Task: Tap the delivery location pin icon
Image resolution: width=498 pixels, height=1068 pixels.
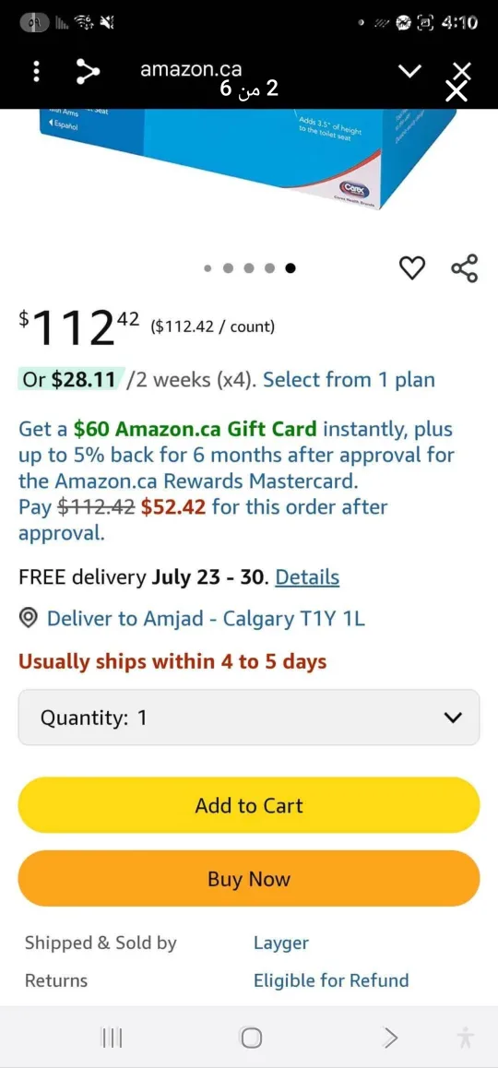Action: (28, 619)
